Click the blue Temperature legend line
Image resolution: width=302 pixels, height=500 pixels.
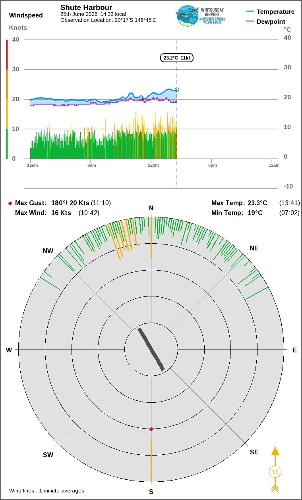[x=250, y=12]
